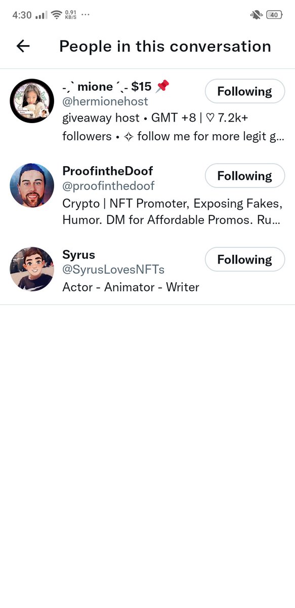The width and height of the screenshot is (295, 608).
Task: Tap the @hermionehost handle
Action: [x=105, y=102]
